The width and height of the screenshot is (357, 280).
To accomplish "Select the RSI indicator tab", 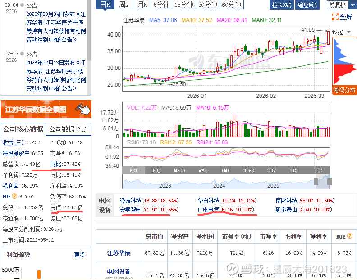I will (x=133, y=170).
